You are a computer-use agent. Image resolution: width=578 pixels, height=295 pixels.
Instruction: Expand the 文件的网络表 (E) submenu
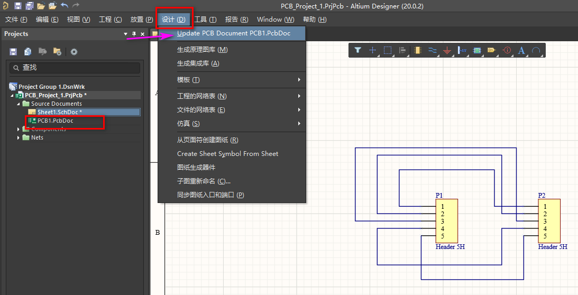[x=232, y=110]
